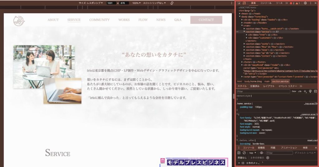Clear the console icon
The image size is (319, 167).
click(244, 153)
